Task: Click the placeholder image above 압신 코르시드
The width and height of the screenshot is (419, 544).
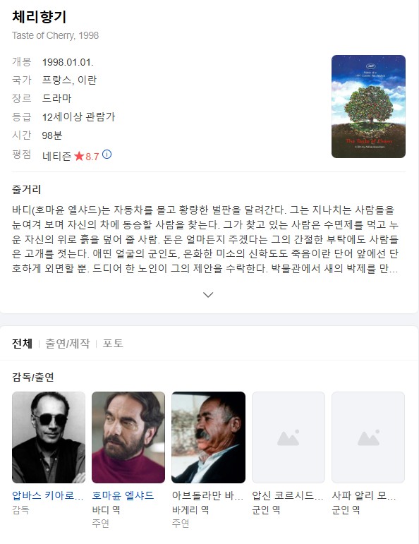Action: pos(289,437)
